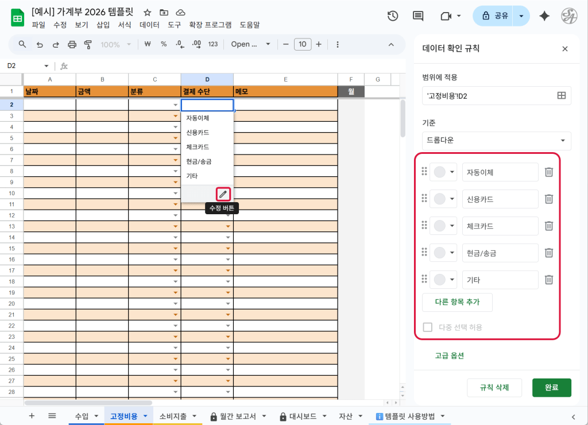Open color picker for 신용카드 item
588x425 pixels.
pyautogui.click(x=443, y=199)
